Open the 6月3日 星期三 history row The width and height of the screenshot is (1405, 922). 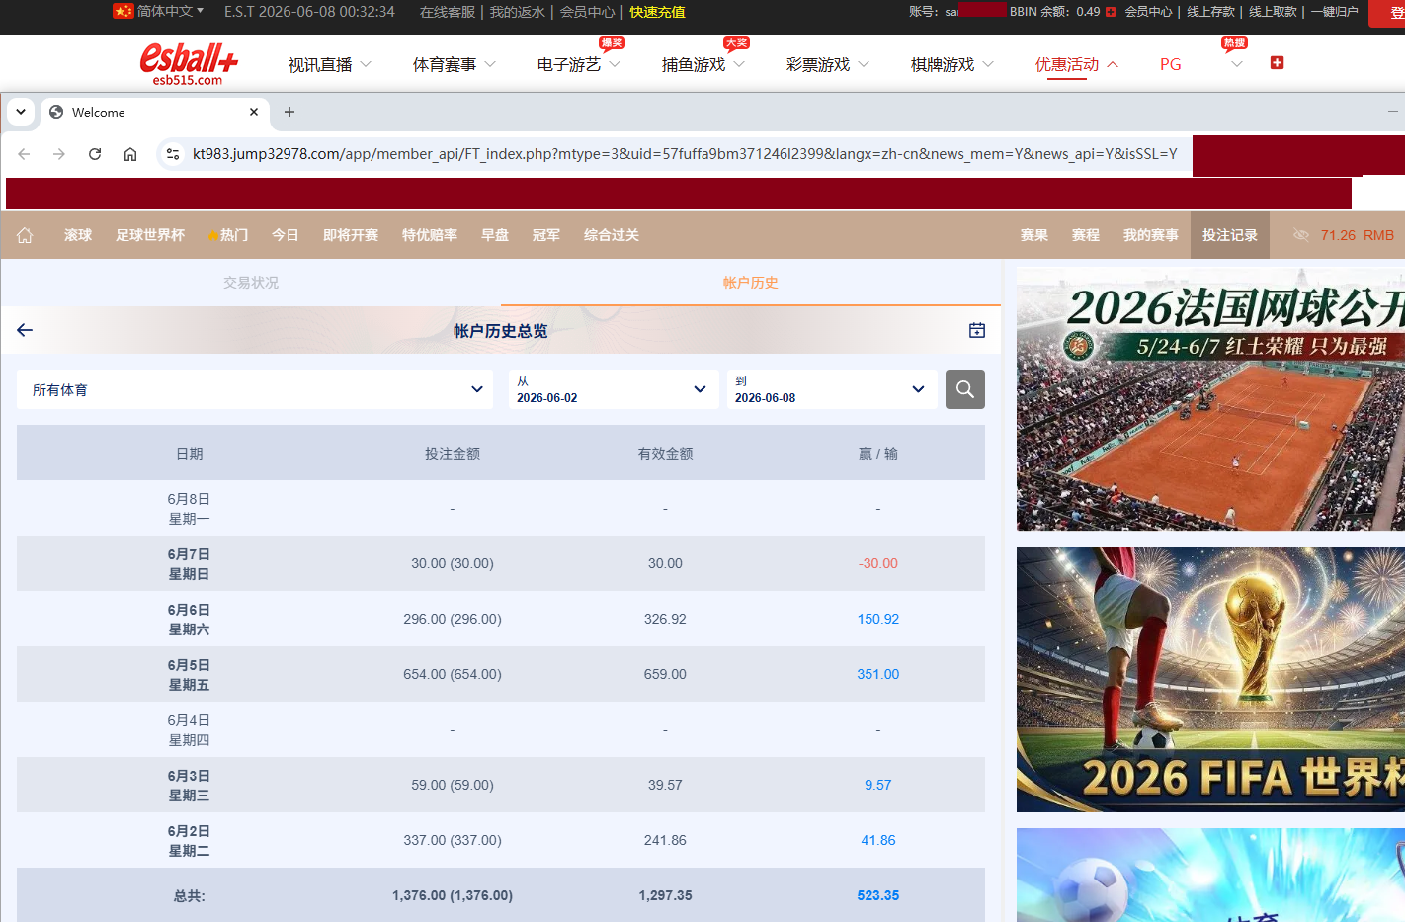point(501,785)
